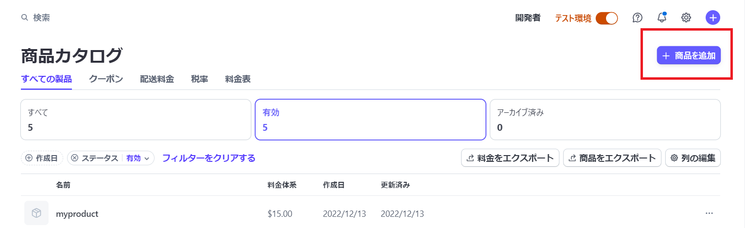Click フィルターをクリアする link
Viewport: 745px width, 228px height.
208,158
